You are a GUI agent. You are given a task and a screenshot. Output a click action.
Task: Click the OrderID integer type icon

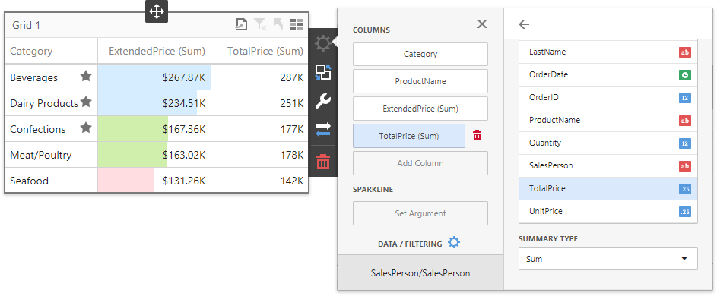tap(684, 98)
